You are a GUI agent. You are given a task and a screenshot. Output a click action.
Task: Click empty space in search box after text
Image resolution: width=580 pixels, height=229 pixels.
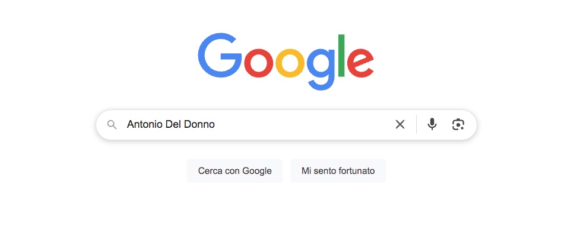click(x=303, y=125)
